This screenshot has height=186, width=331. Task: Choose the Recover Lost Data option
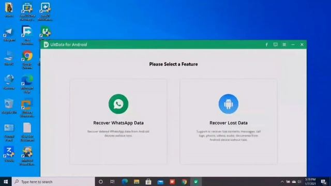click(x=229, y=121)
